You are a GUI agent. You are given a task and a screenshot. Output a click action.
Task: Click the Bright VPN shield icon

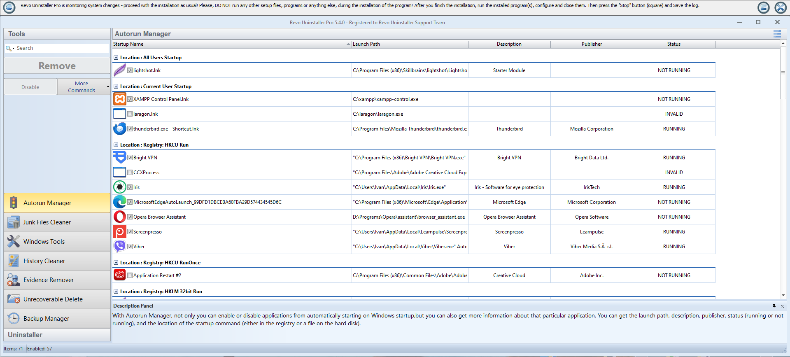119,157
